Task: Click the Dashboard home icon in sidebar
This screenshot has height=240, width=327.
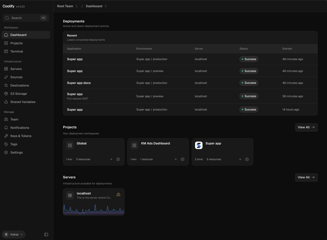Action: [x=6, y=35]
